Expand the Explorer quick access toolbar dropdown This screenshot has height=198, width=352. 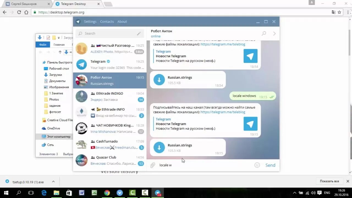59,38
